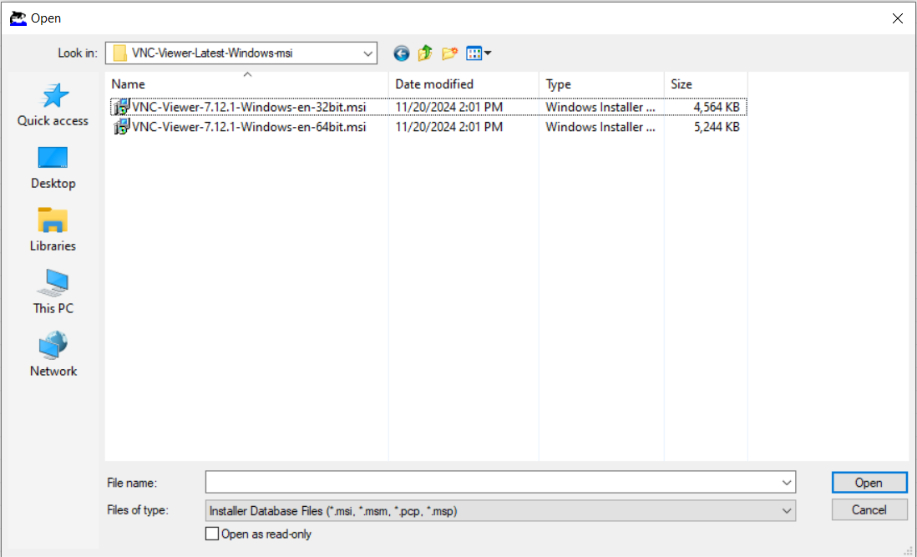Click 32bit msi file icon

coord(121,107)
